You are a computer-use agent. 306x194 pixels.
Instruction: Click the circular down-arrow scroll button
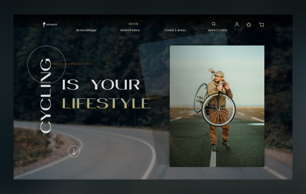pos(74,151)
